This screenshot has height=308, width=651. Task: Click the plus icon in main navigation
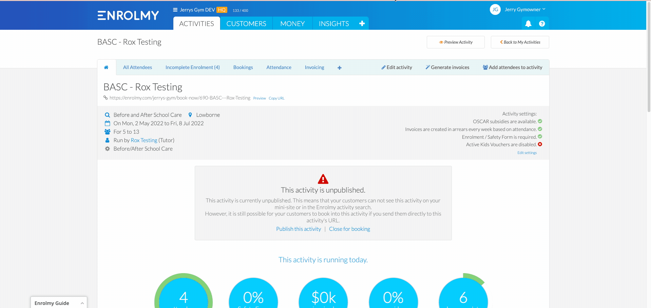[362, 23]
